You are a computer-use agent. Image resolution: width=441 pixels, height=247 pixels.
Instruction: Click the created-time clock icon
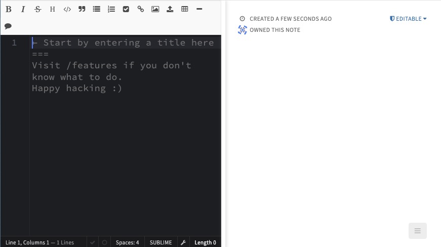[242, 19]
